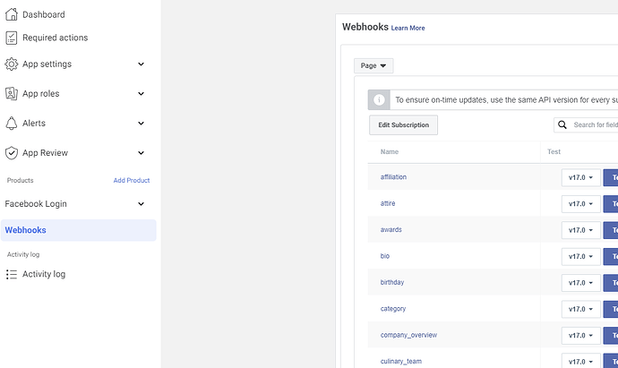Click the Add Product link
The height and width of the screenshot is (368, 618).
132,181
